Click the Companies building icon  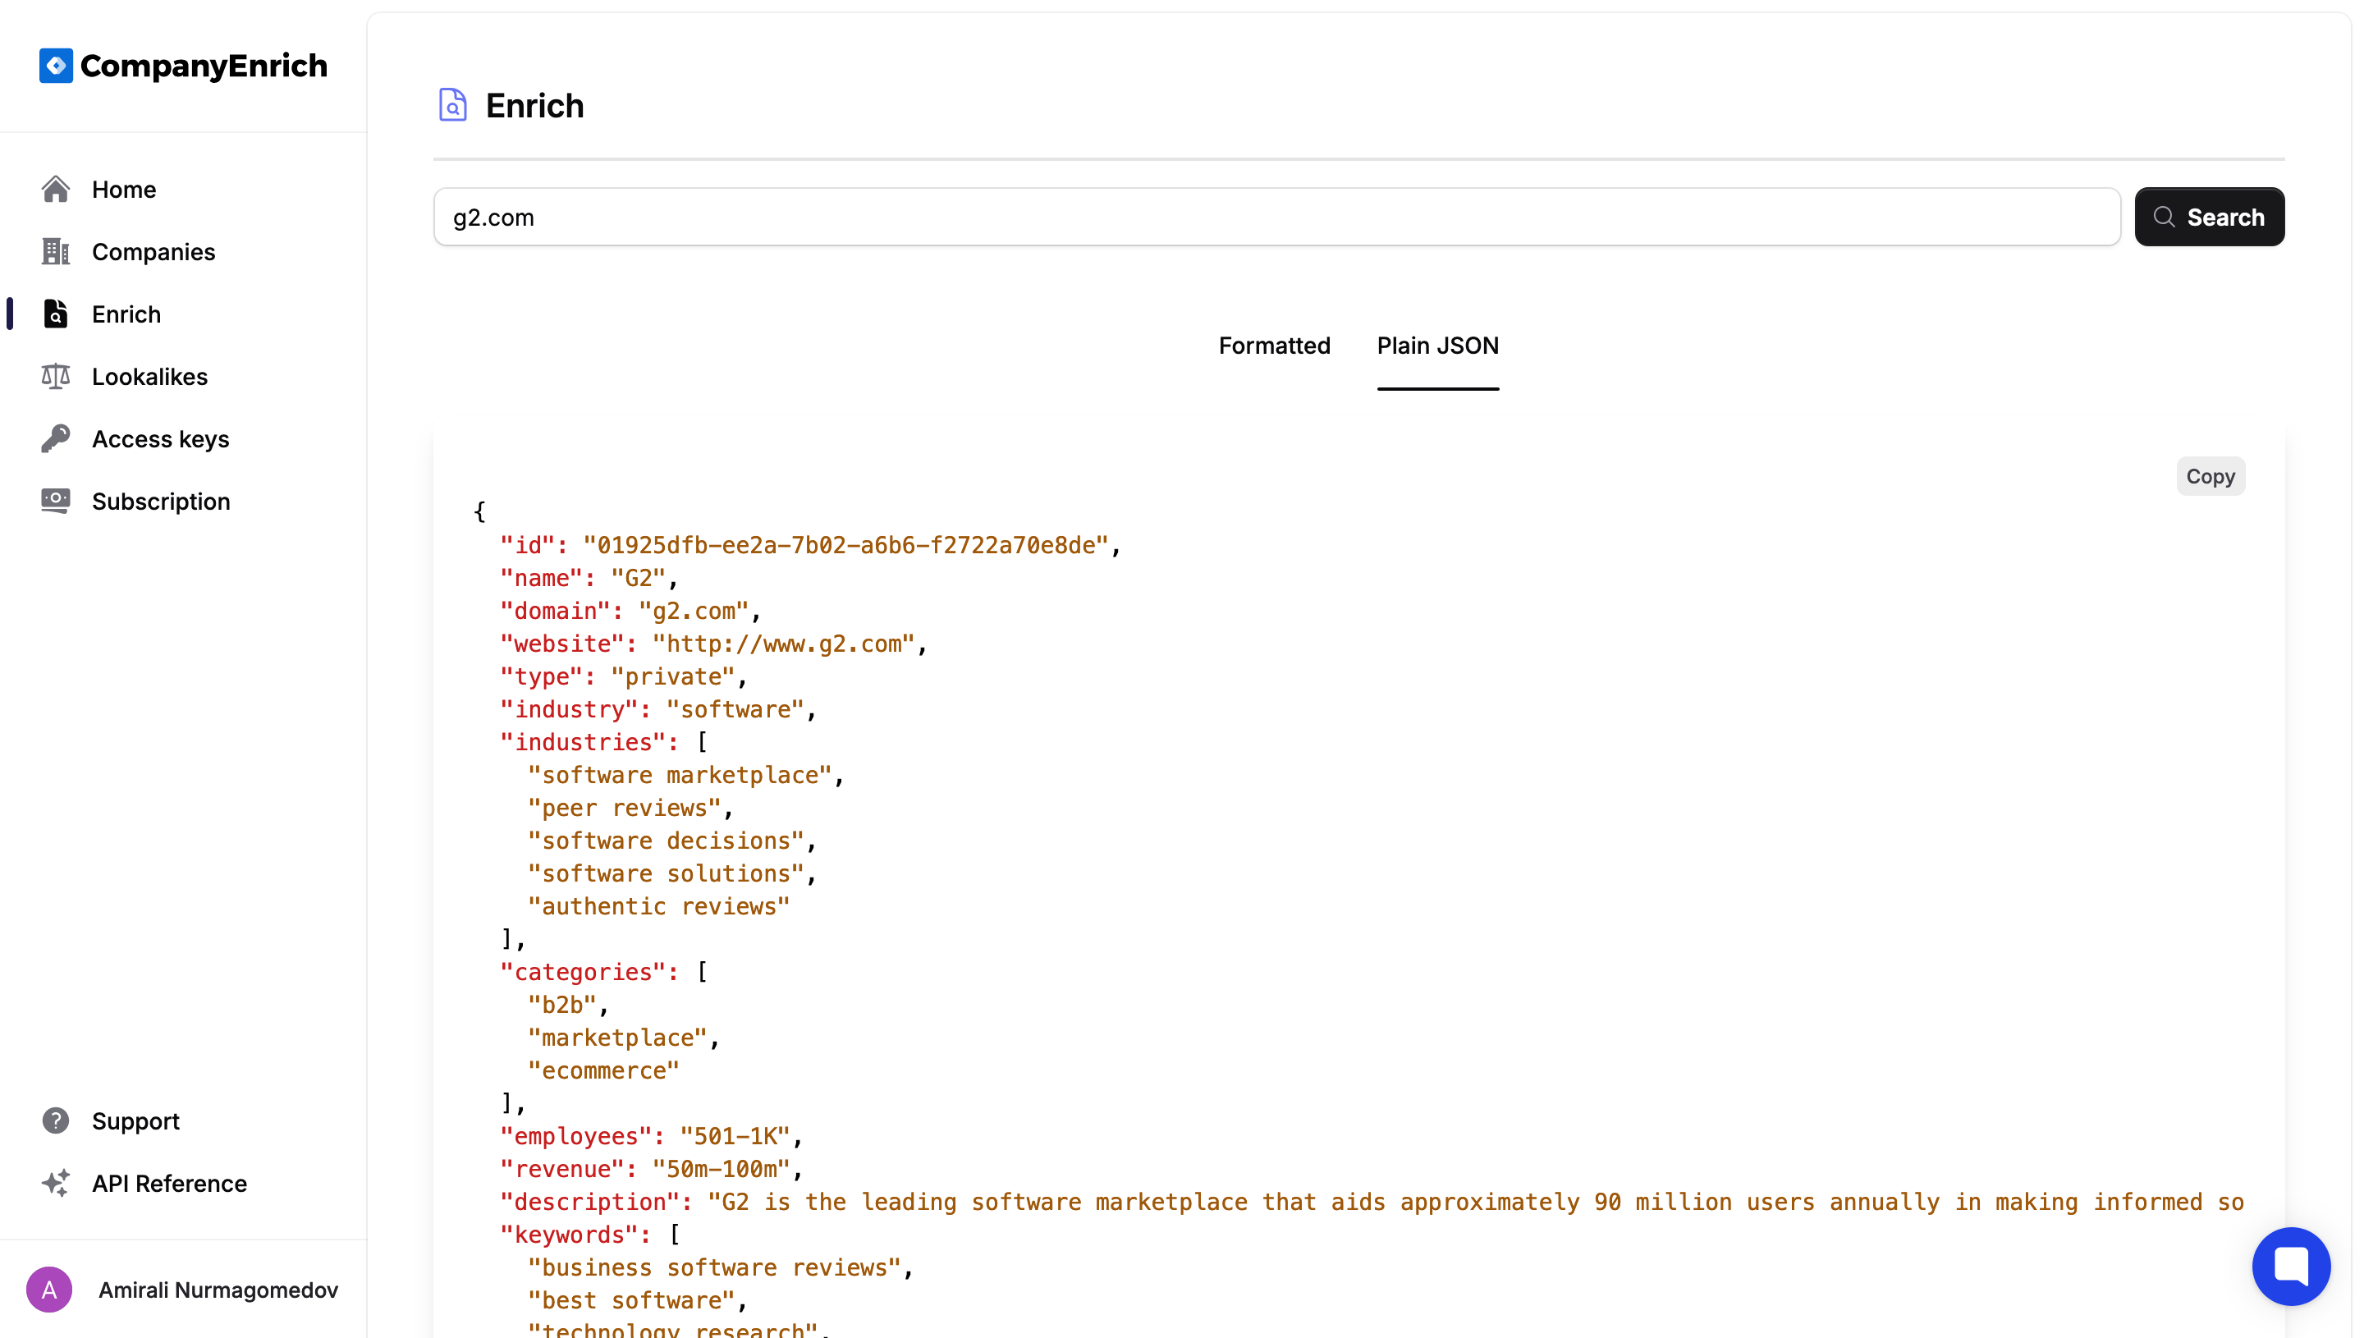[x=56, y=252]
